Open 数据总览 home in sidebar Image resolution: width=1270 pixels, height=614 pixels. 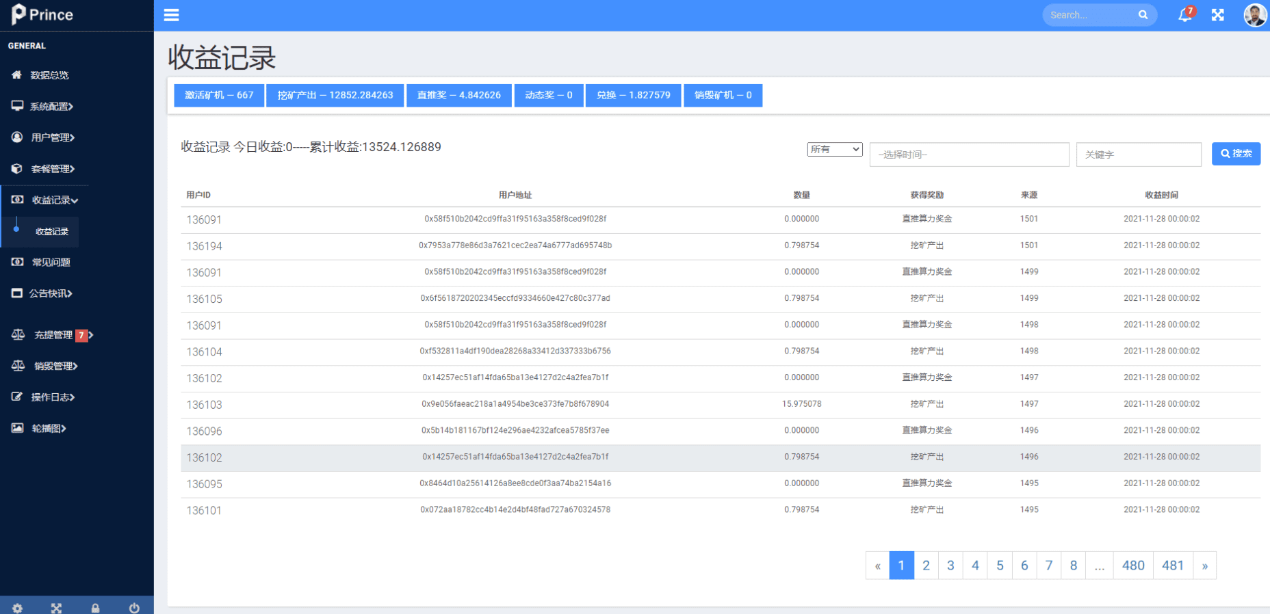pyautogui.click(x=49, y=75)
